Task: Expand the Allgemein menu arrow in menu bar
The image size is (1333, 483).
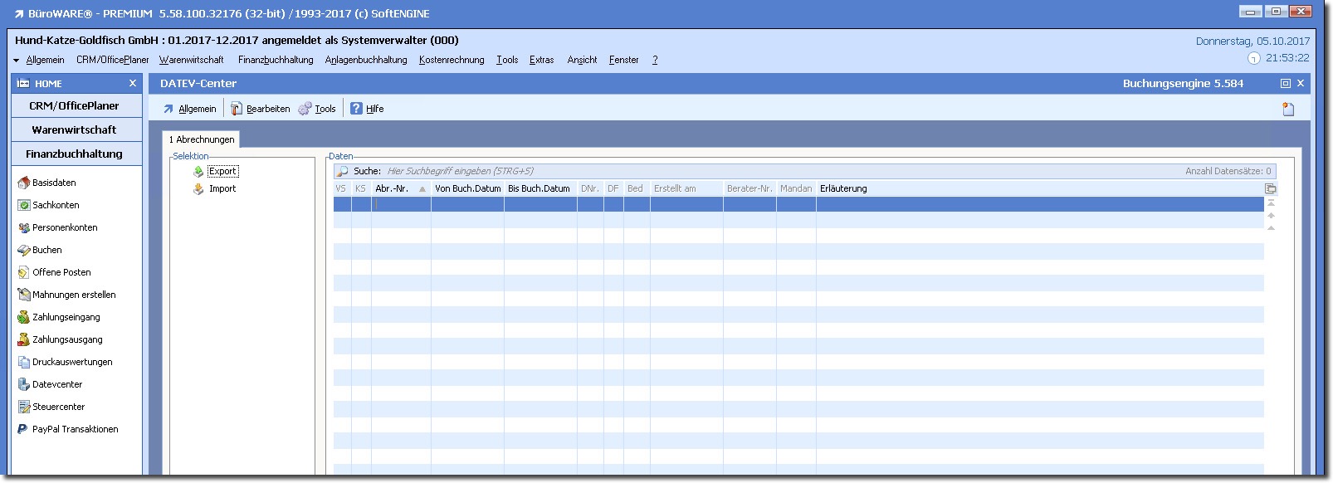Action: (16, 61)
